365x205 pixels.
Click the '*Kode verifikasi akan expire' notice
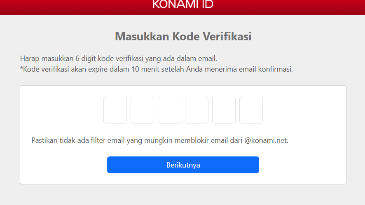[157, 69]
